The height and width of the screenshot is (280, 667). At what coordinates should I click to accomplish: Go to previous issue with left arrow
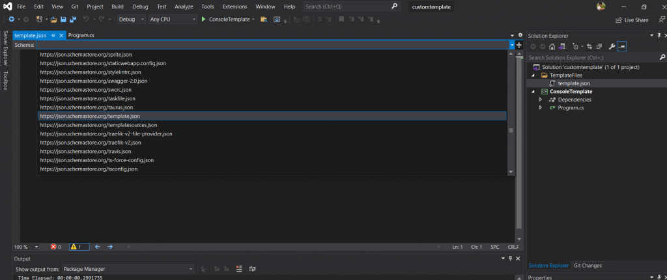coord(98,247)
